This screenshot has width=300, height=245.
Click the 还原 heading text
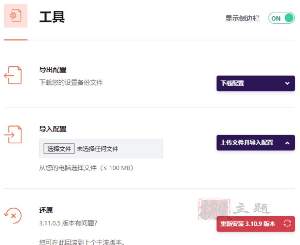click(46, 210)
